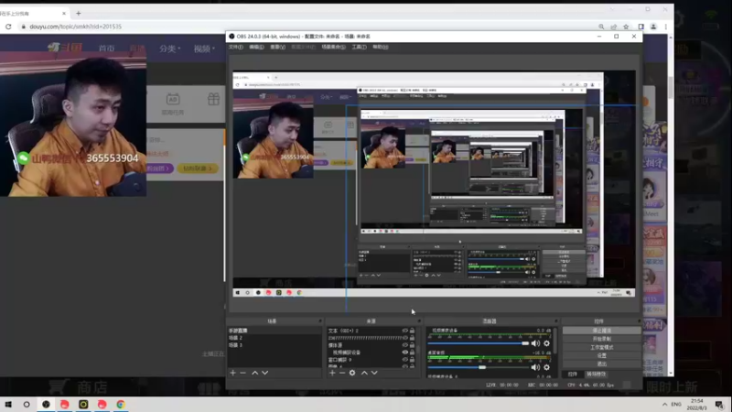The width and height of the screenshot is (732, 412).
Task: Open Chrome three-dot menu
Action: pyautogui.click(x=666, y=27)
